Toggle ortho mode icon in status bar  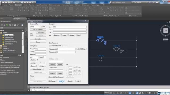coord(118,93)
